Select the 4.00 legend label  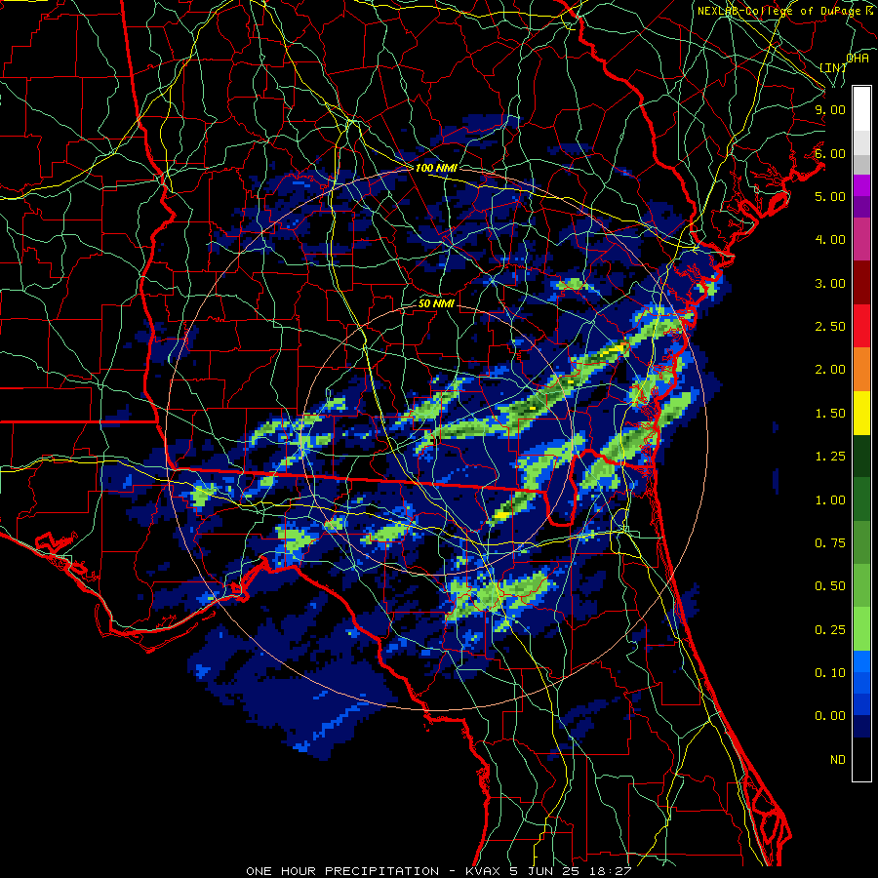[830, 240]
